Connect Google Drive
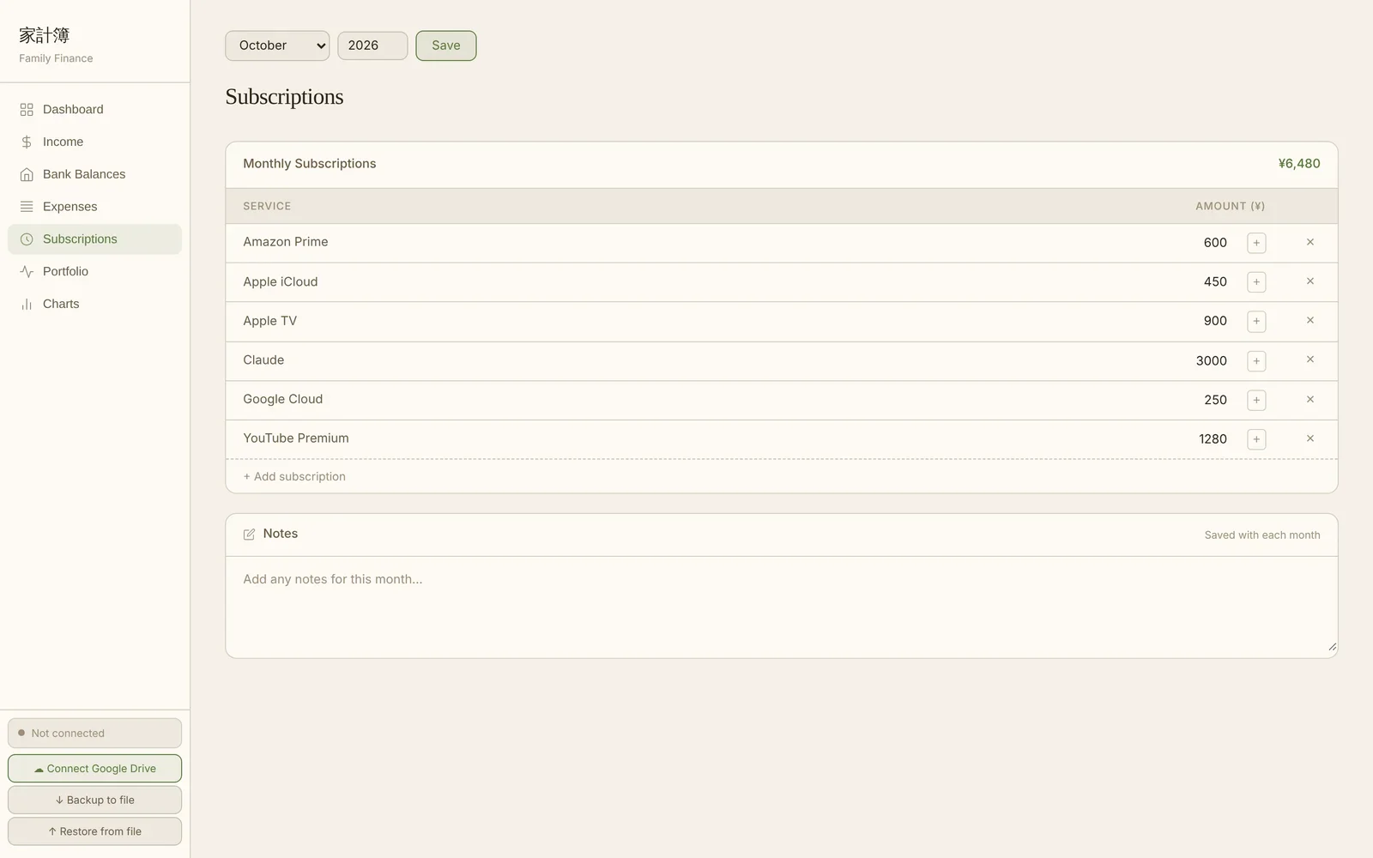Viewport: 1373px width, 858px height. (94, 769)
